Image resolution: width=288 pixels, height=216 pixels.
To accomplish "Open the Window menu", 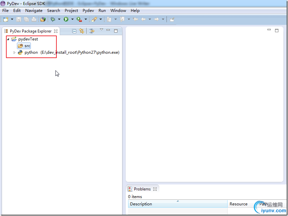I will coord(118,11).
